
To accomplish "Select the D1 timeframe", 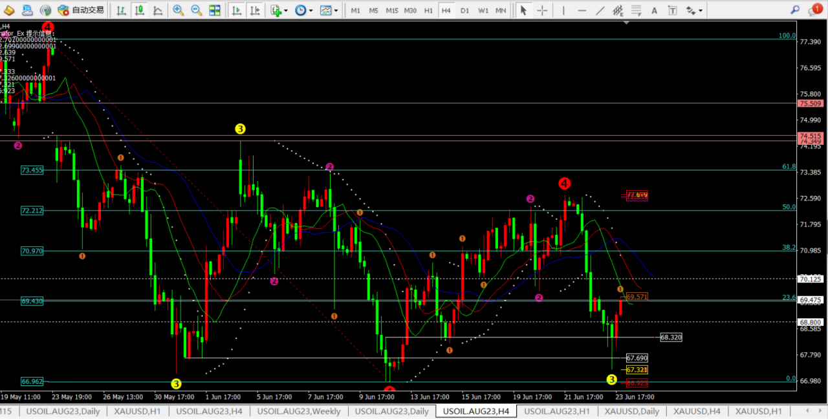I will pos(464,10).
